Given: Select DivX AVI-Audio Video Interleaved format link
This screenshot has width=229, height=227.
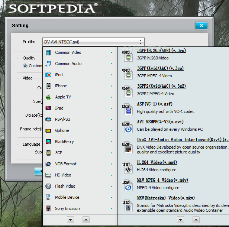Looking at the screenshot, I should pyautogui.click(x=183, y=140).
